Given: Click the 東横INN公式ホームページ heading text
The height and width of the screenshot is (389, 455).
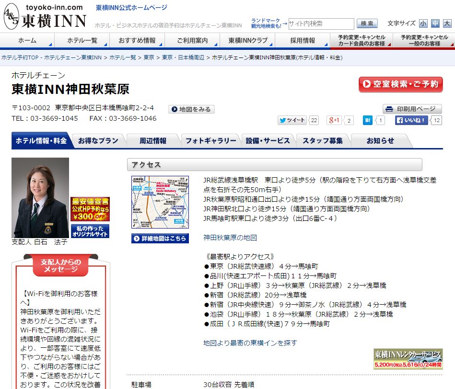Looking at the screenshot, I should [x=131, y=8].
